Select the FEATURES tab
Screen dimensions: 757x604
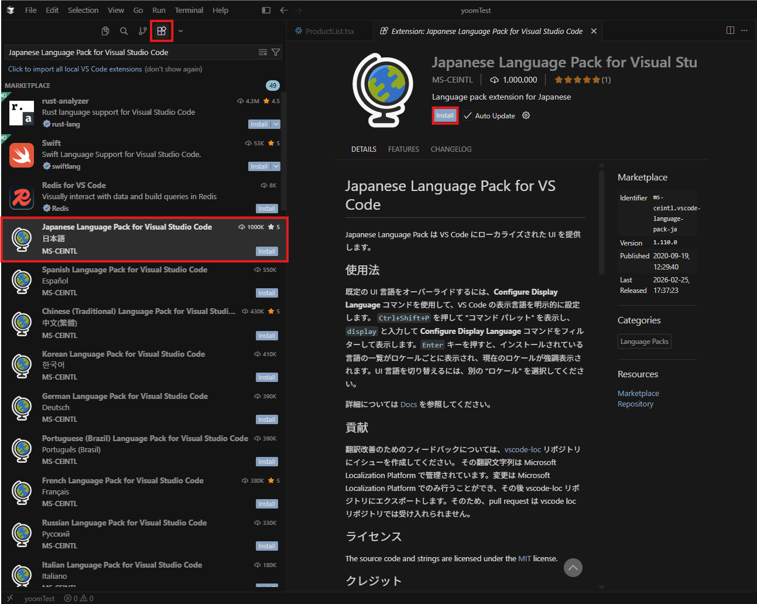tap(403, 149)
